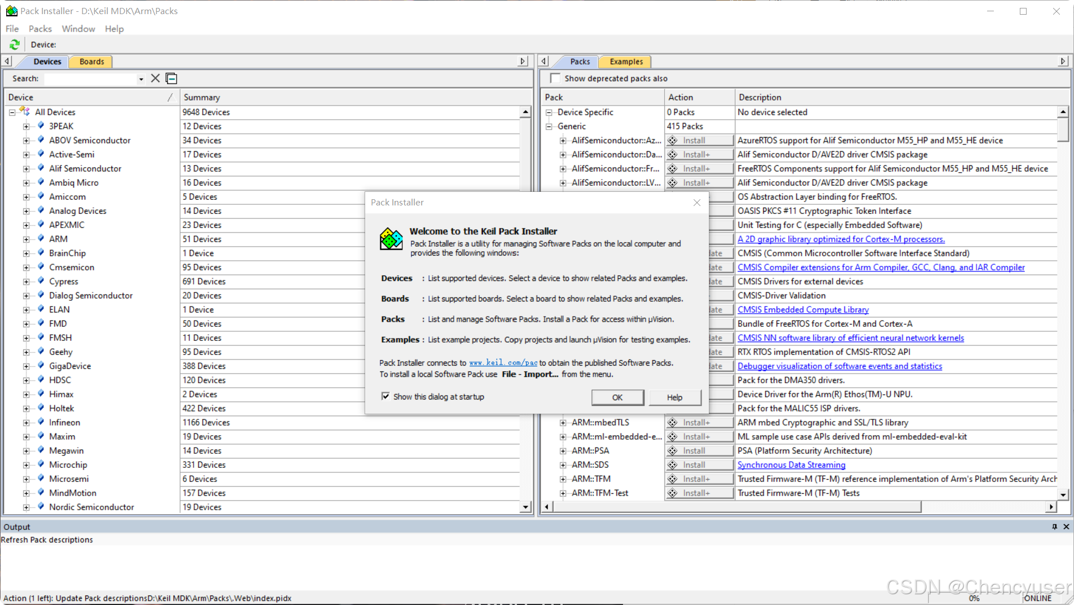The width and height of the screenshot is (1074, 605).
Task: Click the Action column header
Action: coord(699,97)
